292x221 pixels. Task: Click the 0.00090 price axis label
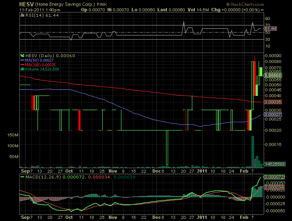point(273,56)
